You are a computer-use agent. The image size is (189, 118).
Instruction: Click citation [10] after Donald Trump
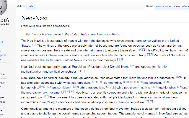[132, 65]
